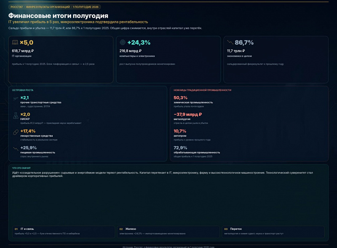Click the 'созидательное разрушение' explanation paragraph

tap(163, 174)
